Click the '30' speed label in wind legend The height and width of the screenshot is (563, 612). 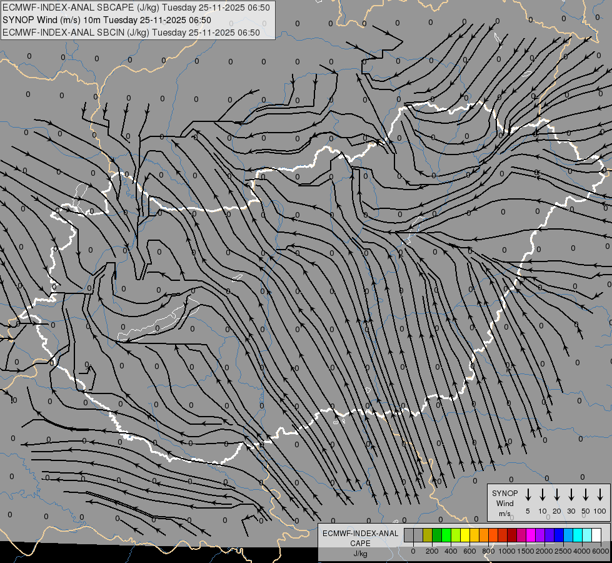point(571,511)
